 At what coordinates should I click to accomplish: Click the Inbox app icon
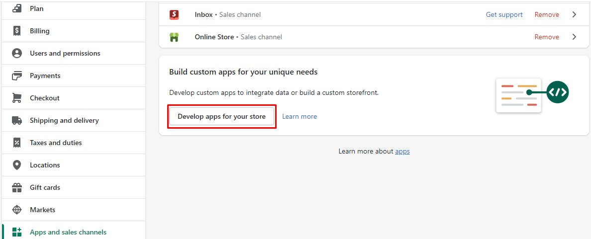[x=174, y=14]
